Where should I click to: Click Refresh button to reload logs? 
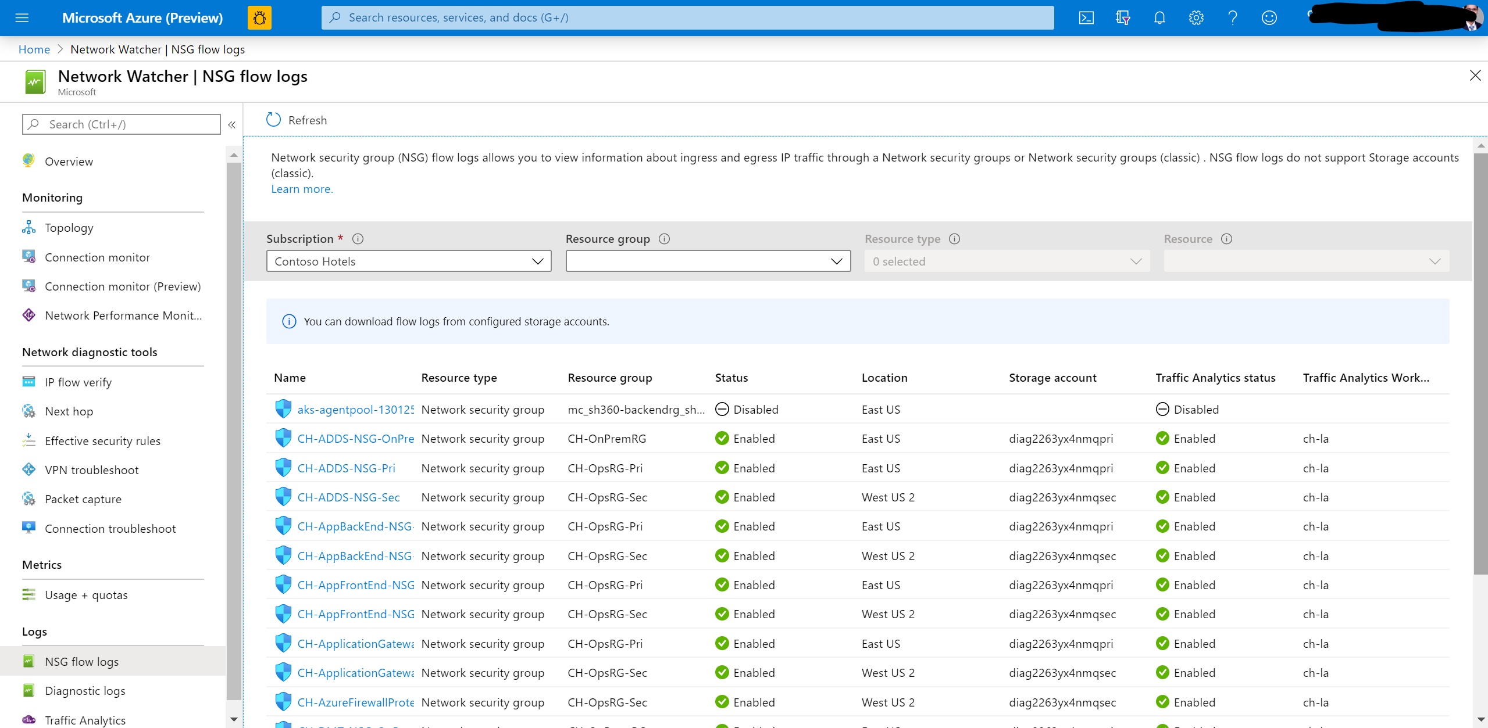tap(297, 120)
